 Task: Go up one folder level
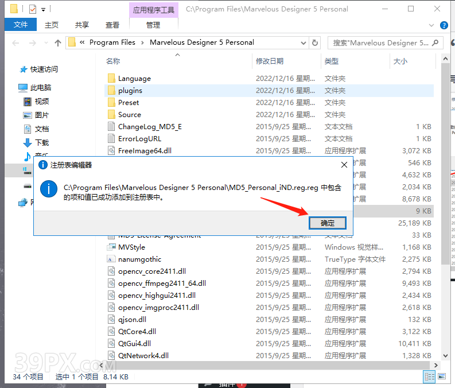click(58, 43)
